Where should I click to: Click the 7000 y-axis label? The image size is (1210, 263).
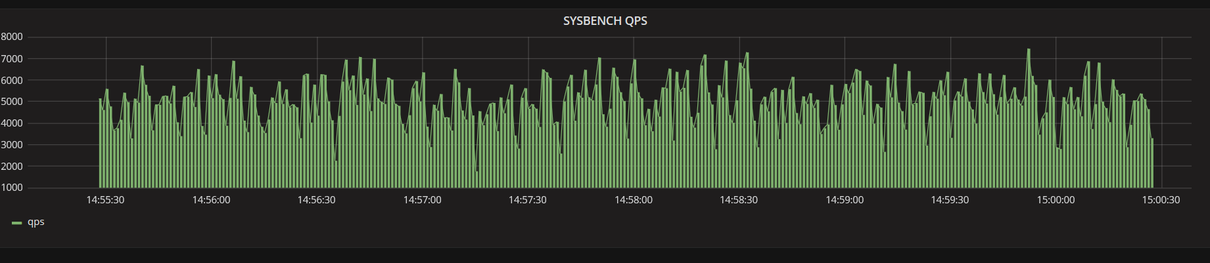click(x=12, y=58)
